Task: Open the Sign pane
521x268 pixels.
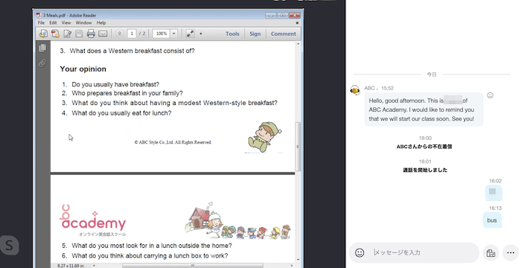Action: [255, 33]
